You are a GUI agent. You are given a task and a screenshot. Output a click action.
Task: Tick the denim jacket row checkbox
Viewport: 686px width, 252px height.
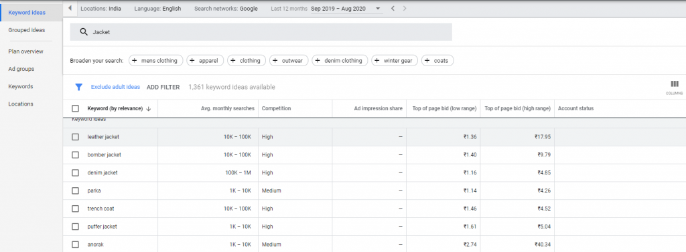click(x=75, y=173)
